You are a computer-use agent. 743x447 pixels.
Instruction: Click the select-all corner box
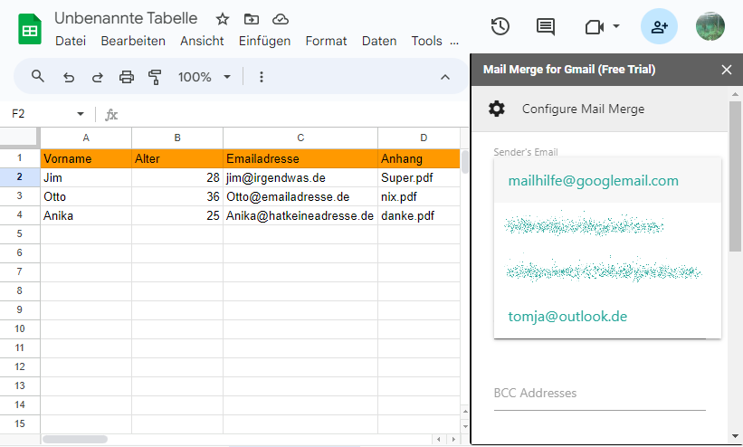[19, 137]
